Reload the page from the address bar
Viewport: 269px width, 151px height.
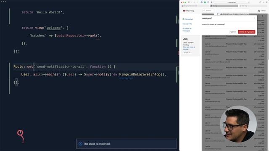(x=248, y=3)
